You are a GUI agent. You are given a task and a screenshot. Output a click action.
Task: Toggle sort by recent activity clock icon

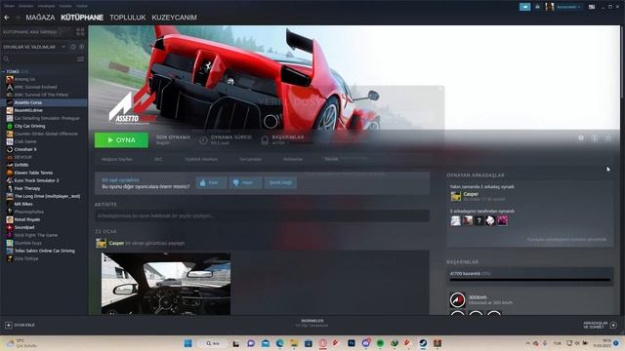coord(73,47)
